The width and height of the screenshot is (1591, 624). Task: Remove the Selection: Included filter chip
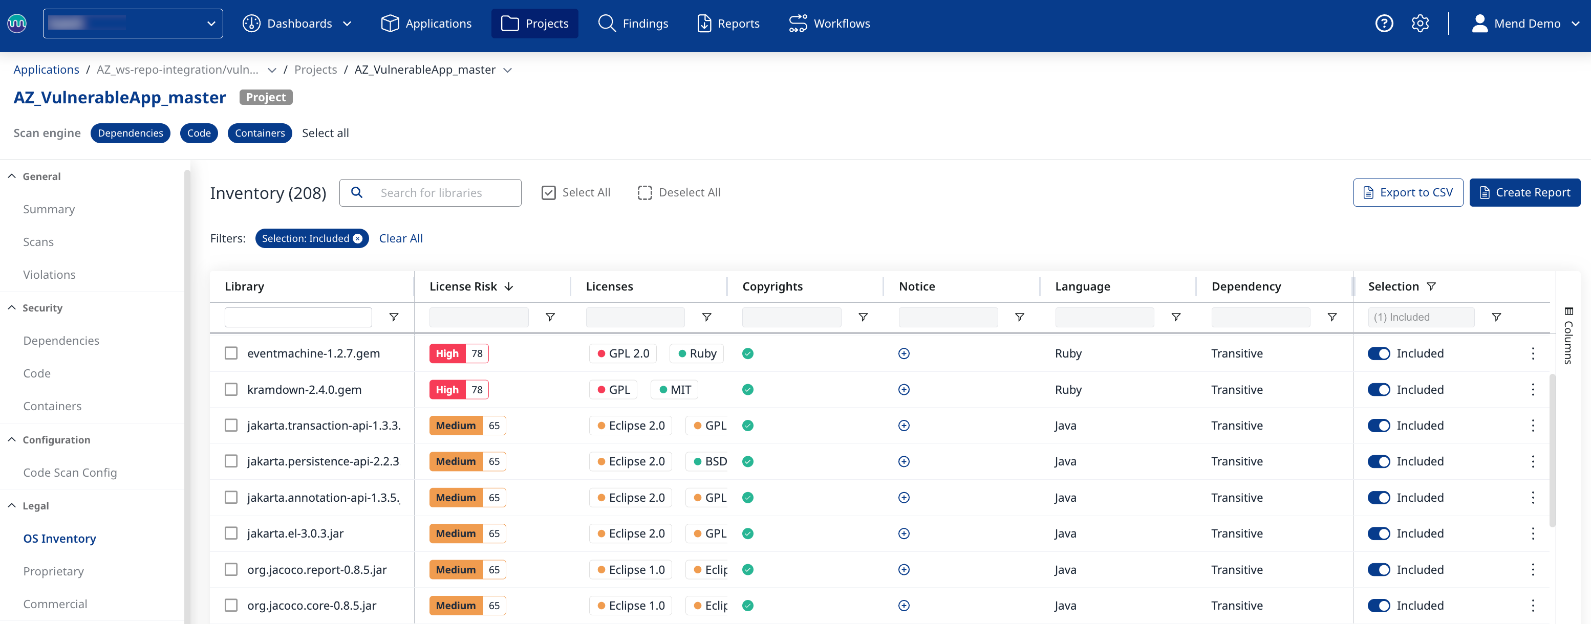tap(358, 239)
